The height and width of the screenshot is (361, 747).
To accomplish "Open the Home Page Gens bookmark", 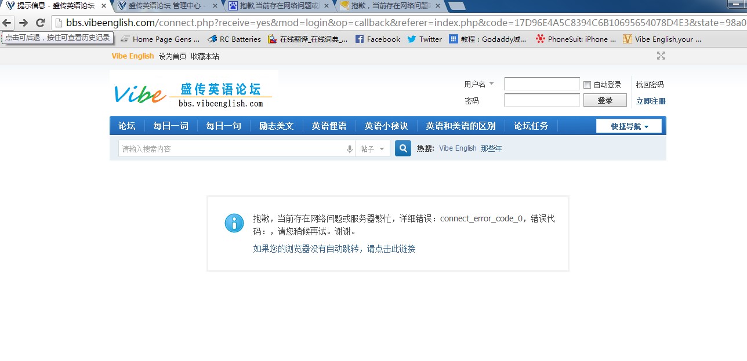I will click(x=160, y=39).
